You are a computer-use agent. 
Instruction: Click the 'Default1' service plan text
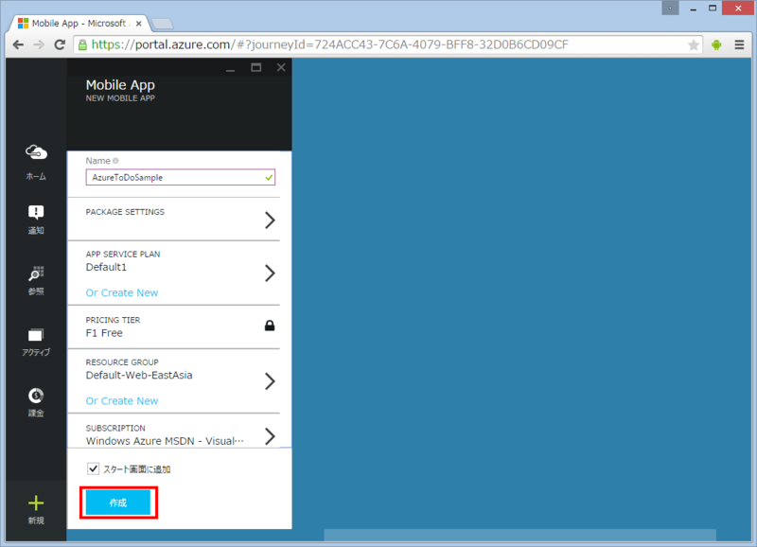coord(106,267)
